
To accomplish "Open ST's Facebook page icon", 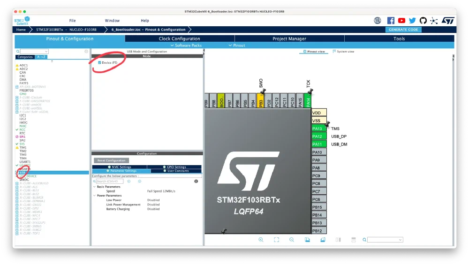I will click(391, 21).
